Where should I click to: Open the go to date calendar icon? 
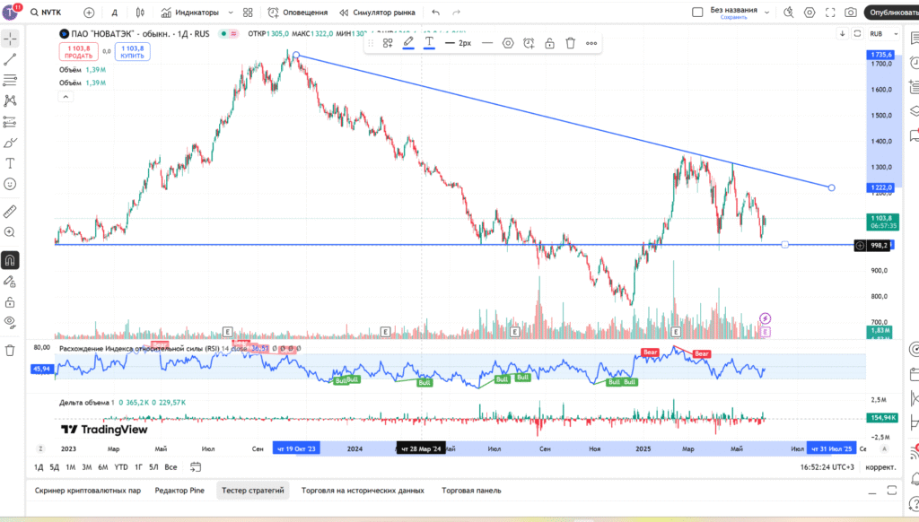pyautogui.click(x=196, y=467)
